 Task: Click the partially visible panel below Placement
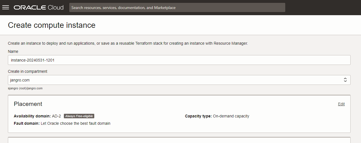tap(179, 140)
